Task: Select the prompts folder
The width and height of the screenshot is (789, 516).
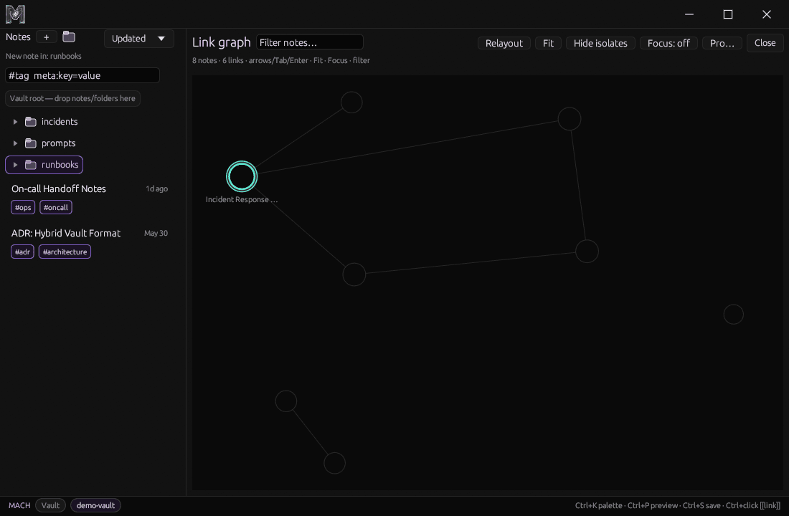Action: (x=58, y=143)
